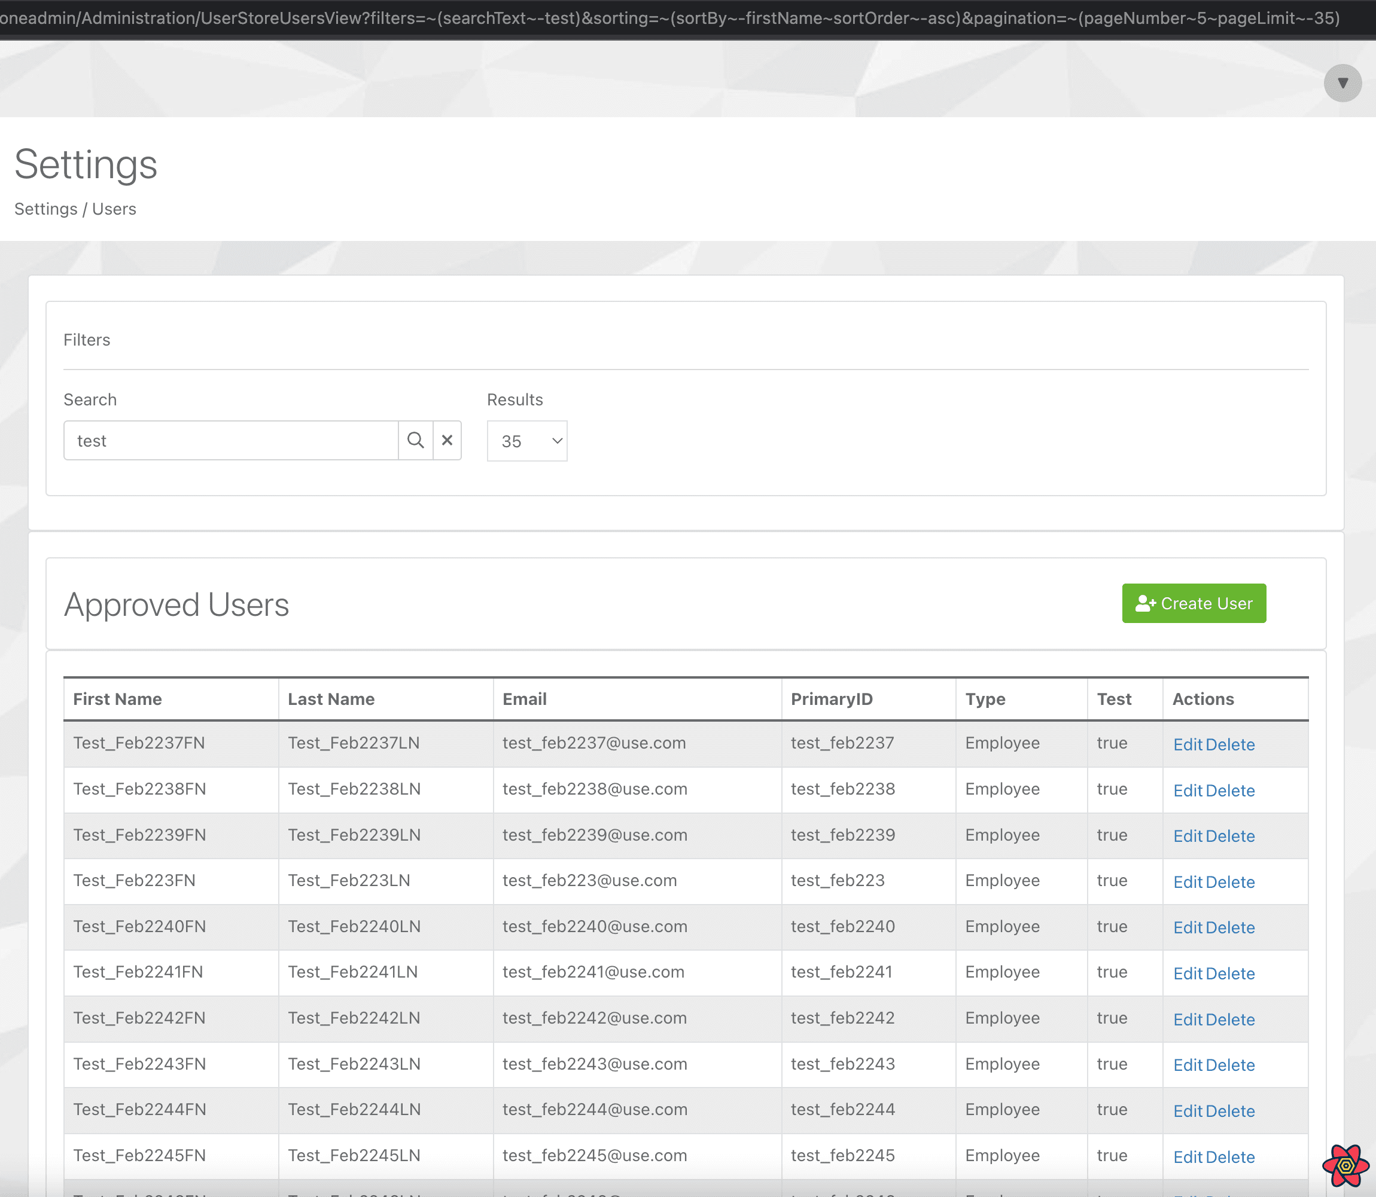Screen dimensions: 1376x1197
Task: Click the browser URL address bar
Action: click(668, 18)
